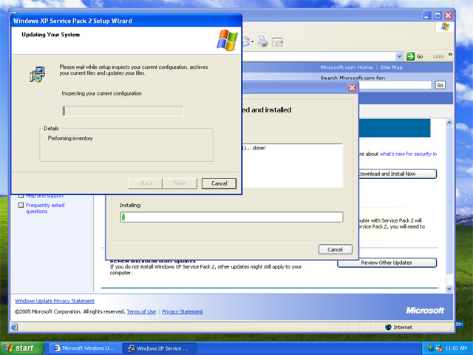Click the page scrollbar up arrow
473x355 pixels.
coord(449,123)
